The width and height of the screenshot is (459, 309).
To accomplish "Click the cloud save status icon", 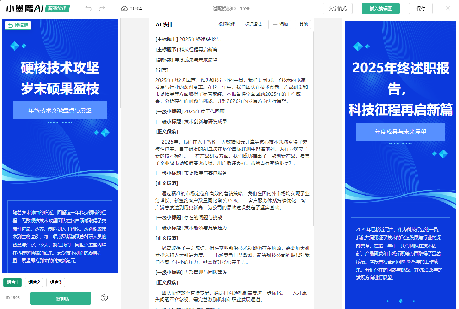I will coord(124,8).
